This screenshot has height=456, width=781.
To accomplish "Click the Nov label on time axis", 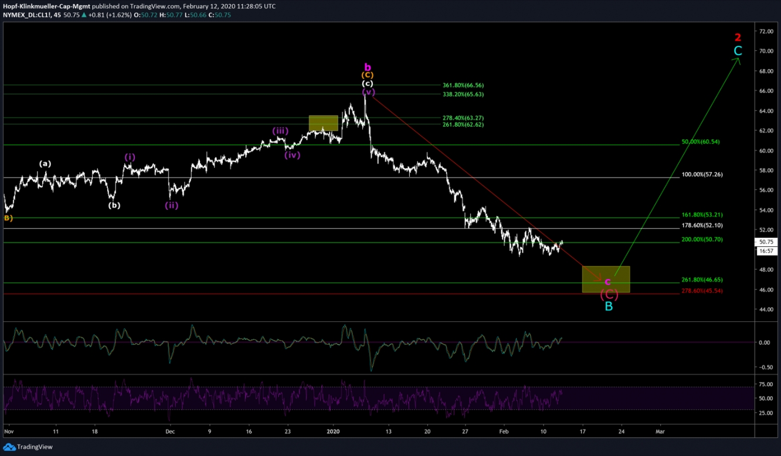I will coord(8,431).
